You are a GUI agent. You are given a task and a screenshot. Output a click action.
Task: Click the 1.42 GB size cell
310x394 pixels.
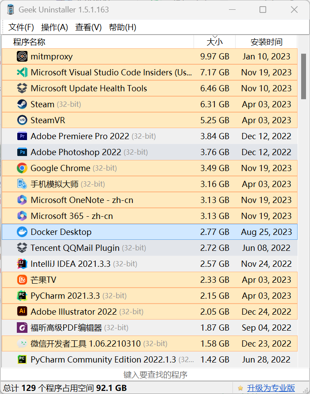click(215, 359)
